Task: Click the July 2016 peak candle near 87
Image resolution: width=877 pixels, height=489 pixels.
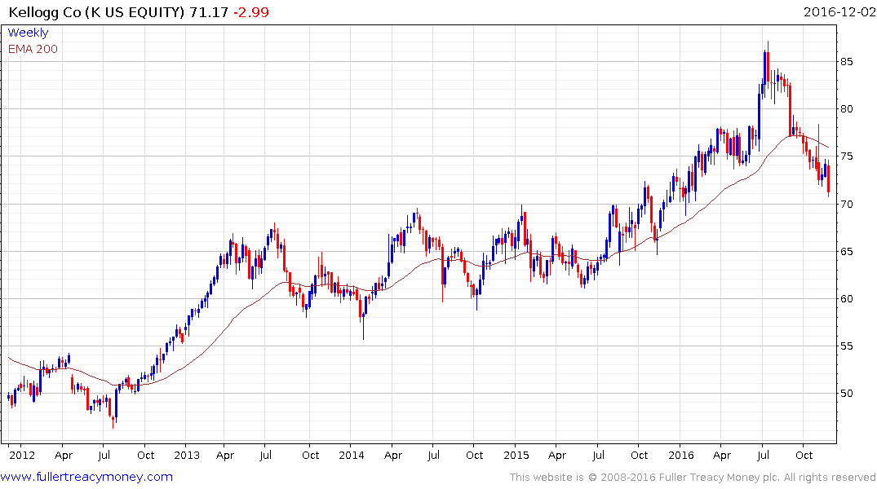Action: (768, 67)
